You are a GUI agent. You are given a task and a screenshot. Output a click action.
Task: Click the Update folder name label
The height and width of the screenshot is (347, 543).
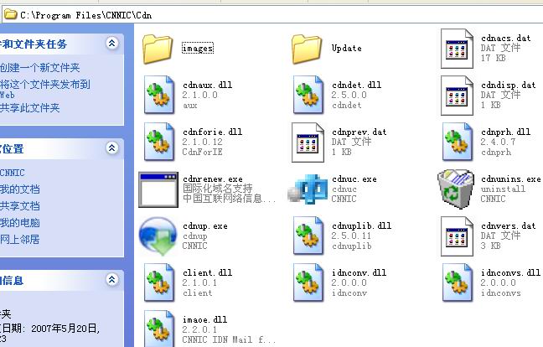point(347,48)
